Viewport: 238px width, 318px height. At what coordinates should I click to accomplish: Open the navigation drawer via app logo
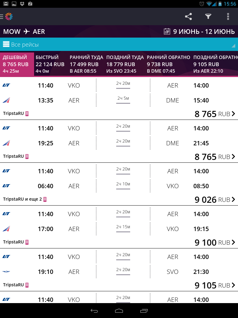(x=7, y=16)
